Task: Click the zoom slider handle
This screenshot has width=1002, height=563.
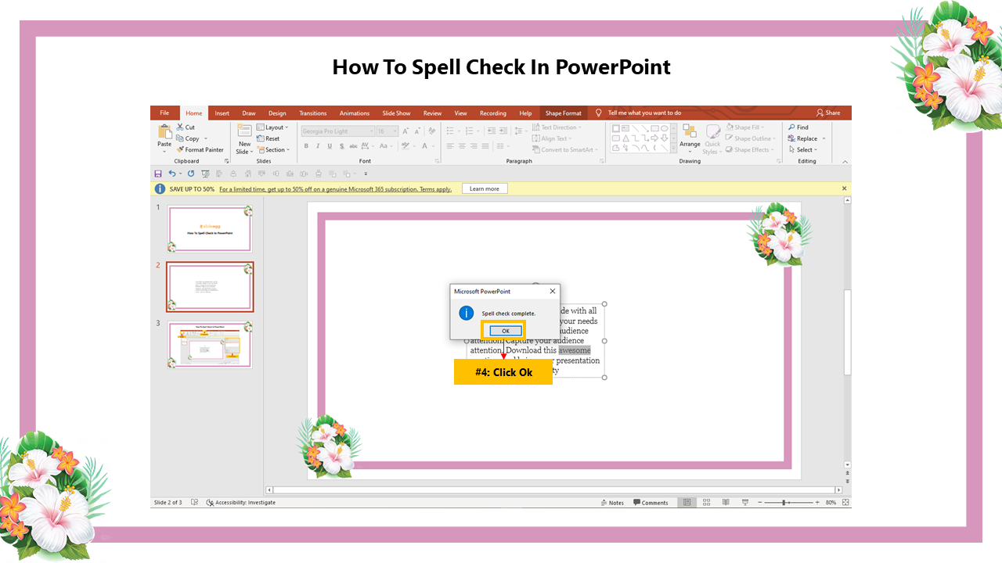Action: click(784, 503)
